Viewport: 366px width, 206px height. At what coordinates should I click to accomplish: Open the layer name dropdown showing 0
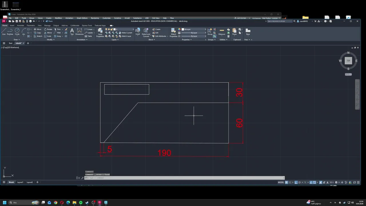(124, 29)
